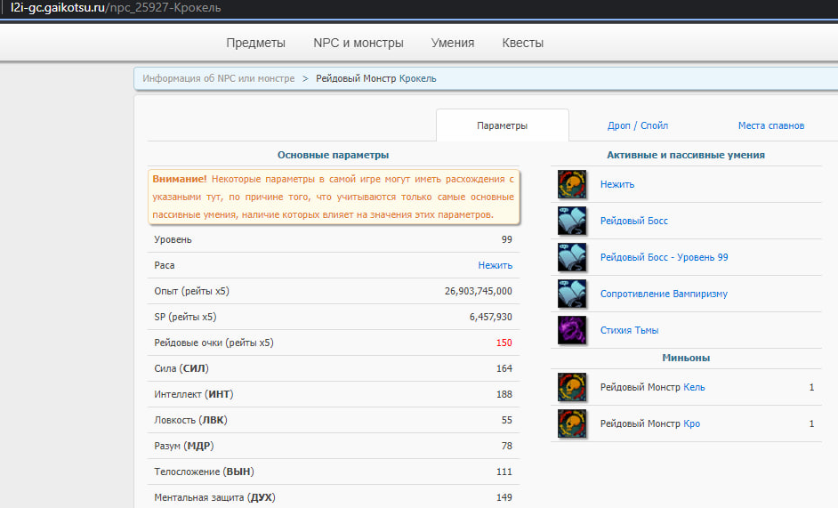Open the Кель minion link
Screen dimensions: 838x508
pyautogui.click(x=694, y=387)
